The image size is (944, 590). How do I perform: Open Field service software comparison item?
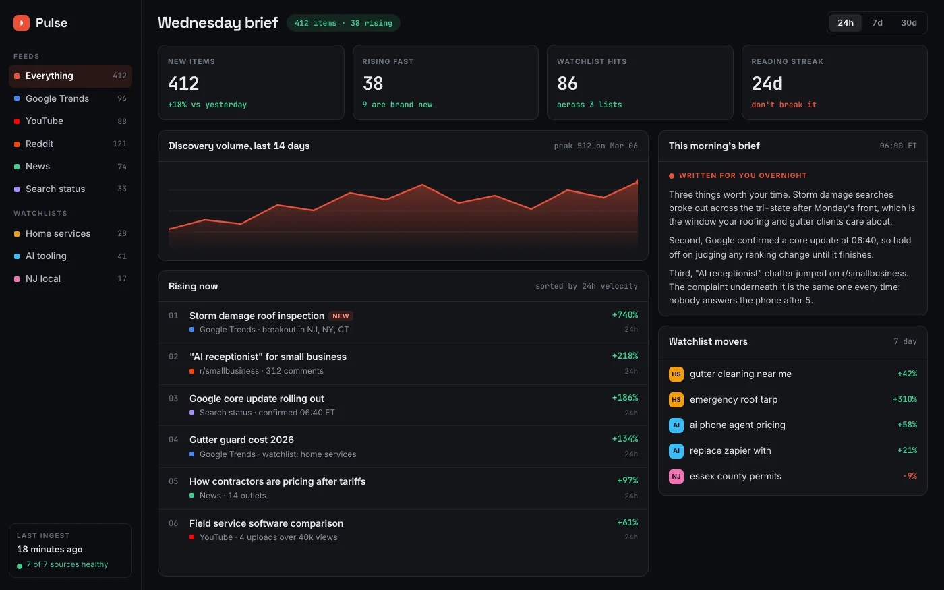403,530
